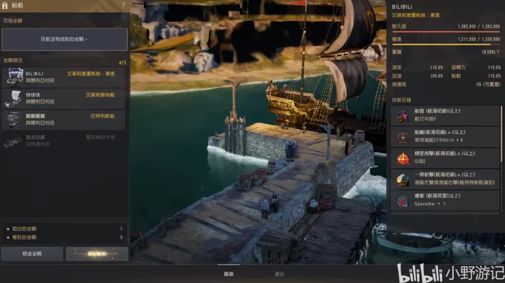
Task: Select the 巴特利帆船 list row
Action: tap(64, 119)
